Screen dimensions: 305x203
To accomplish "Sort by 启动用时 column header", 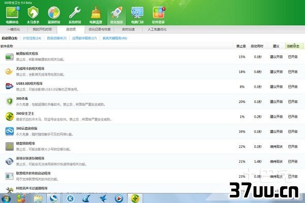I will pos(257,46).
